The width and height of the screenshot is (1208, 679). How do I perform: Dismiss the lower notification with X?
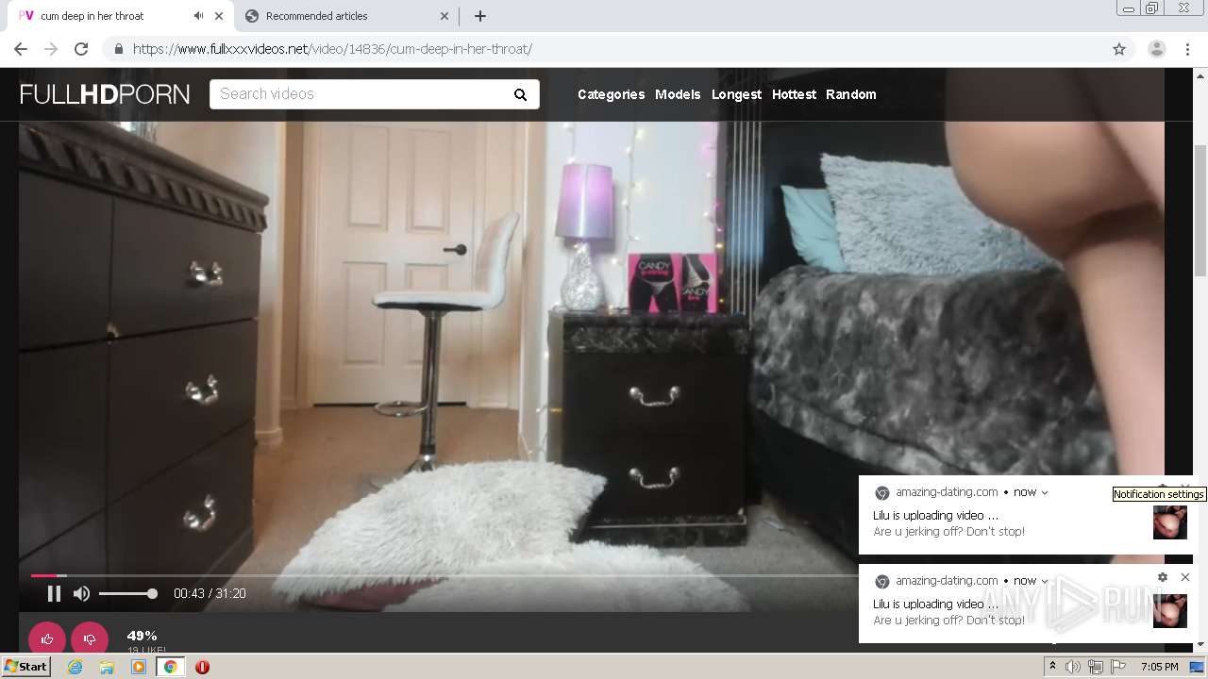[1185, 577]
